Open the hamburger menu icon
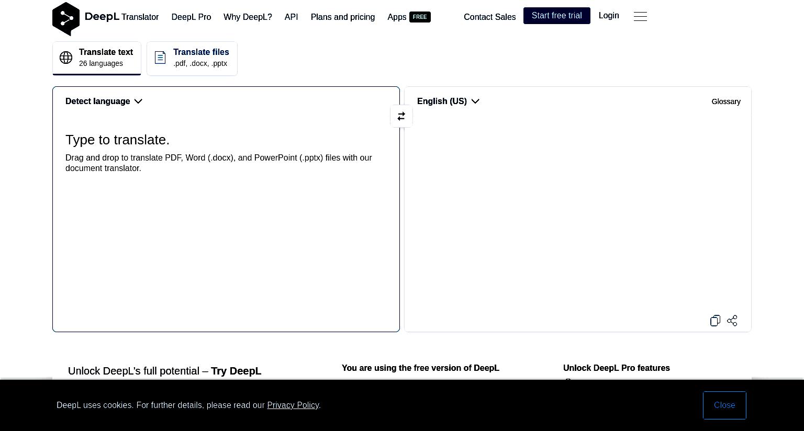 pos(640,17)
